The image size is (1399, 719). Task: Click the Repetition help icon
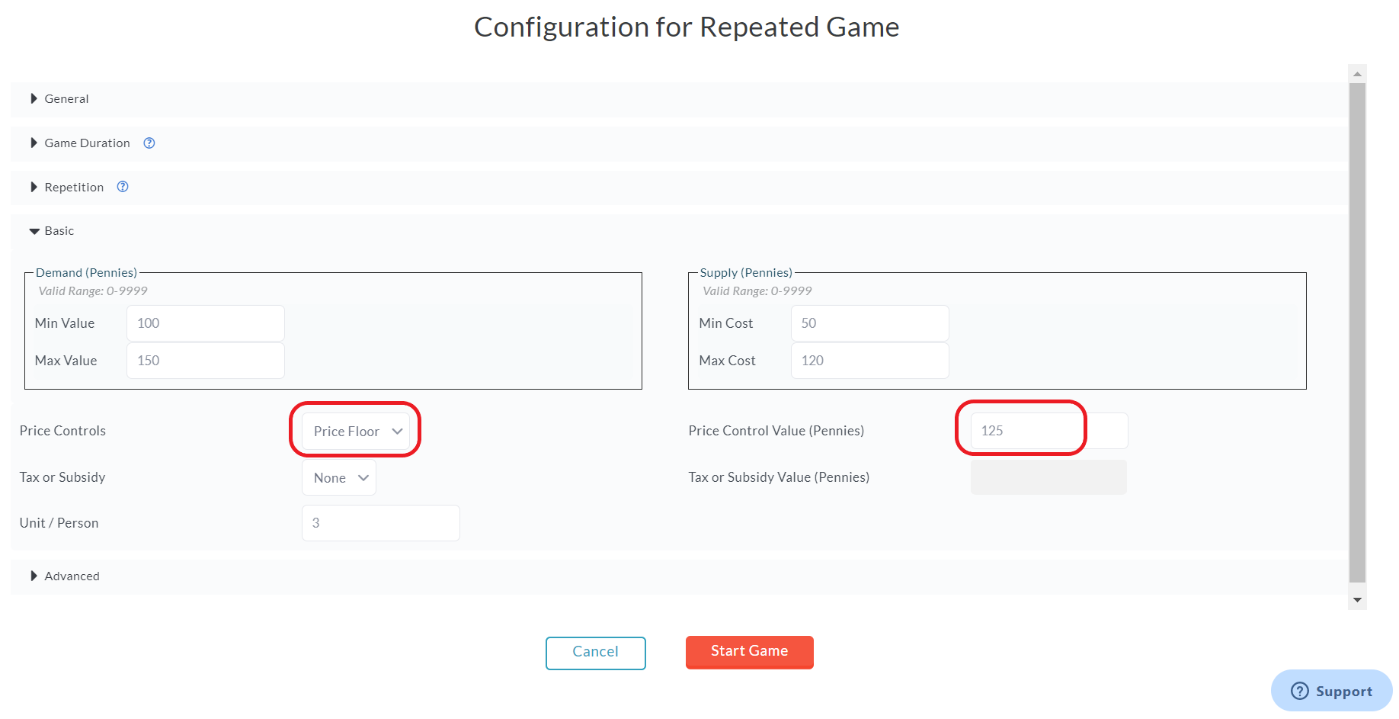pyautogui.click(x=123, y=187)
